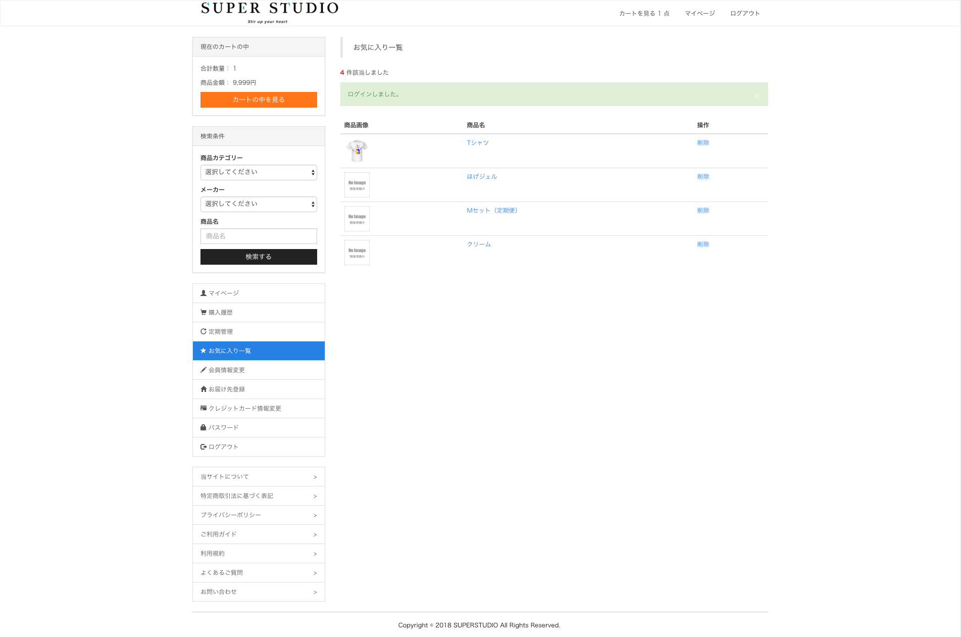Click the 検索する button
Image resolution: width=961 pixels, height=637 pixels.
259,257
